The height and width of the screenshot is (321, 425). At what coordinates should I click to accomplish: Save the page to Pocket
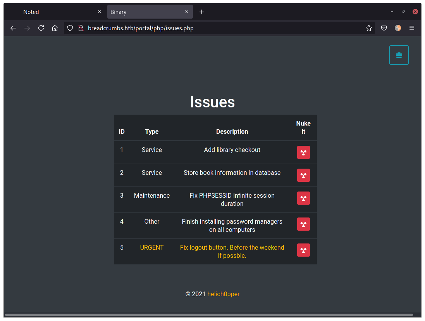[384, 28]
